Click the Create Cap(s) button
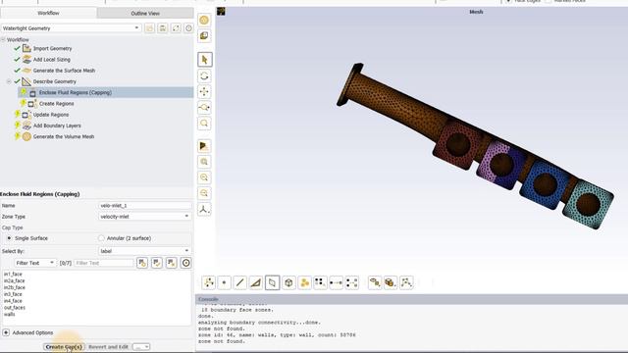Image resolution: width=628 pixels, height=353 pixels. click(64, 346)
